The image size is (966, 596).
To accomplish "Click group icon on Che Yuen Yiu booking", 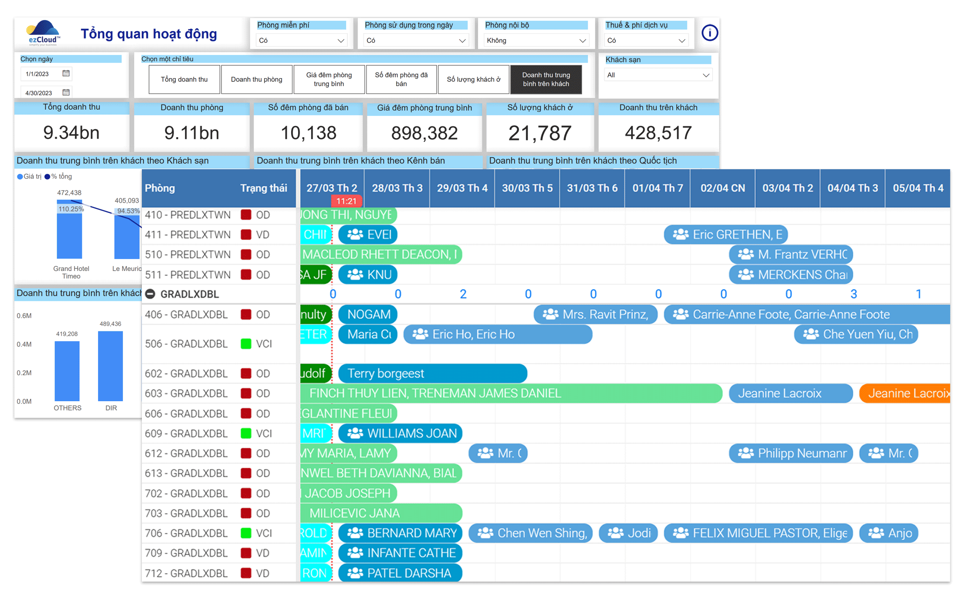I will pyautogui.click(x=811, y=335).
